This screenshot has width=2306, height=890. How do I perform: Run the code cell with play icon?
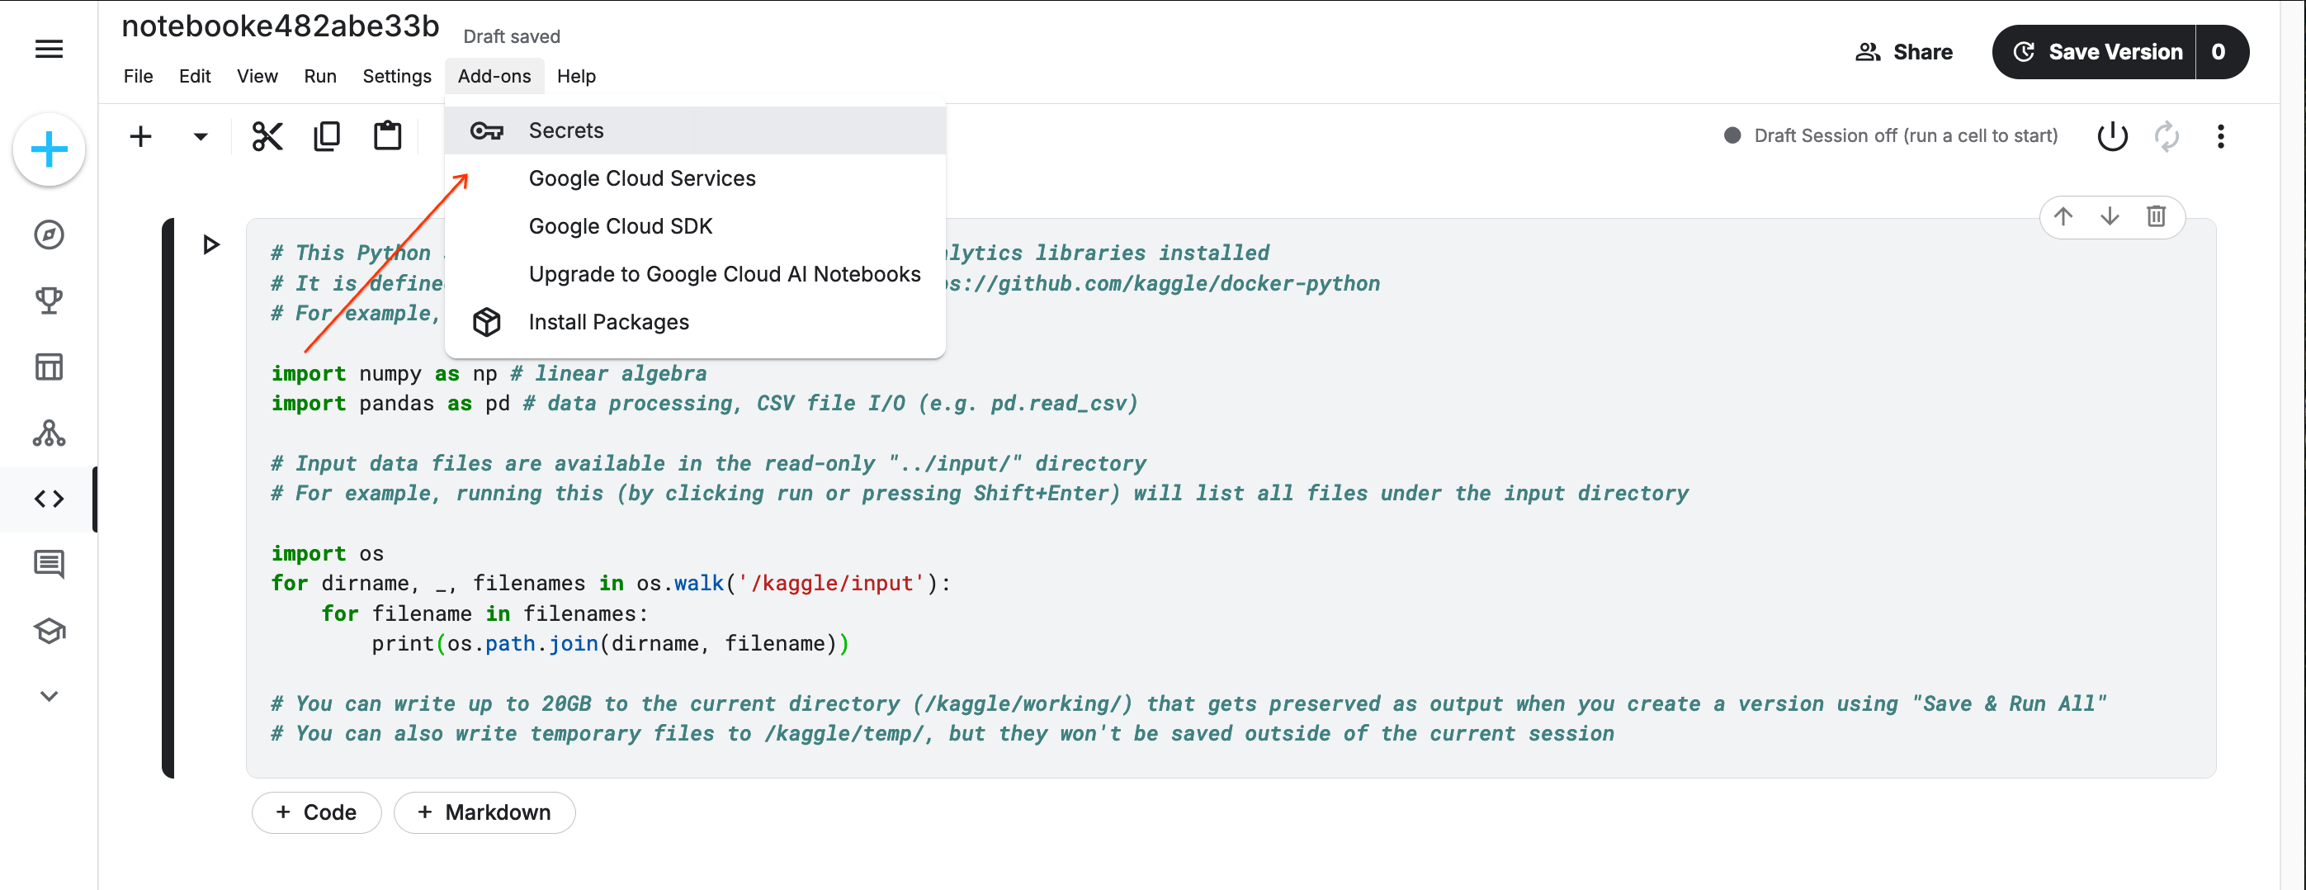[x=211, y=244]
